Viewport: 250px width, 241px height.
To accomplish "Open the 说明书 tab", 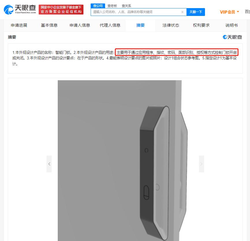I will coord(232,25).
